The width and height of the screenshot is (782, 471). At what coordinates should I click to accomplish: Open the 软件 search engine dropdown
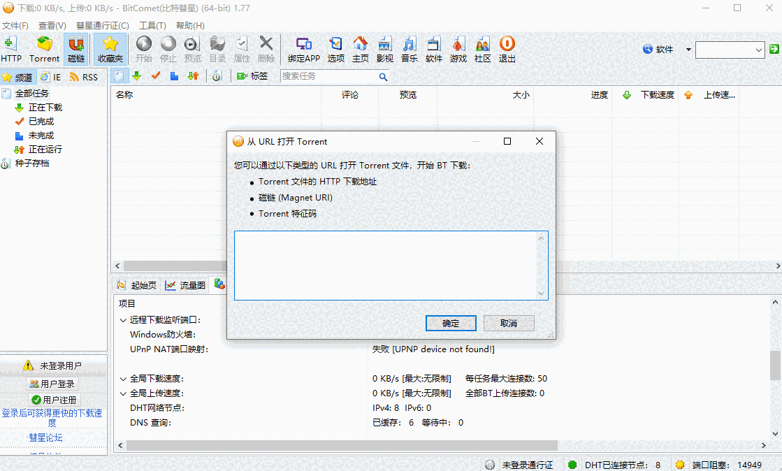click(688, 50)
